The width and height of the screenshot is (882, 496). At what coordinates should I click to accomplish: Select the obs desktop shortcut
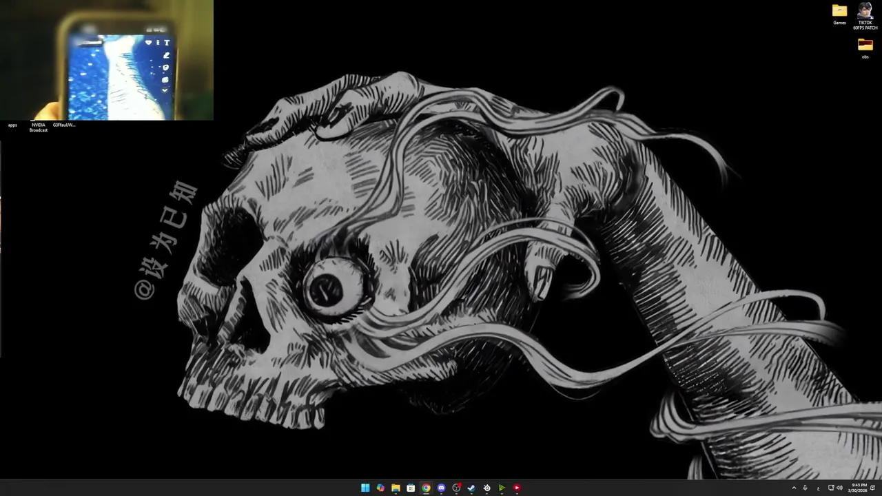pyautogui.click(x=865, y=48)
